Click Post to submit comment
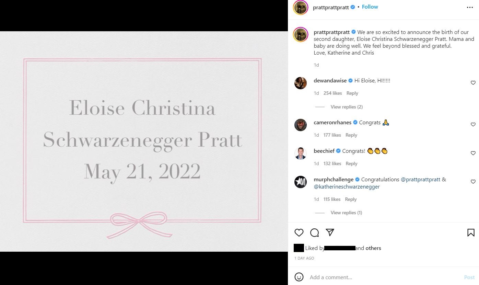The height and width of the screenshot is (285, 479). click(469, 277)
